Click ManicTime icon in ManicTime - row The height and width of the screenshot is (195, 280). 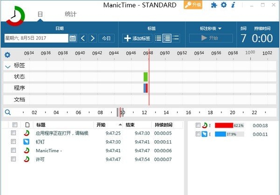27,150
